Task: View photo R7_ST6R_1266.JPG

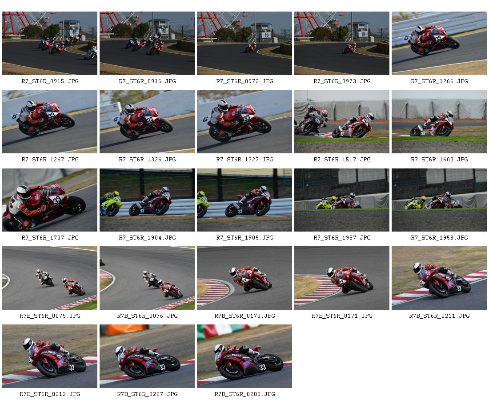Action: (439, 44)
